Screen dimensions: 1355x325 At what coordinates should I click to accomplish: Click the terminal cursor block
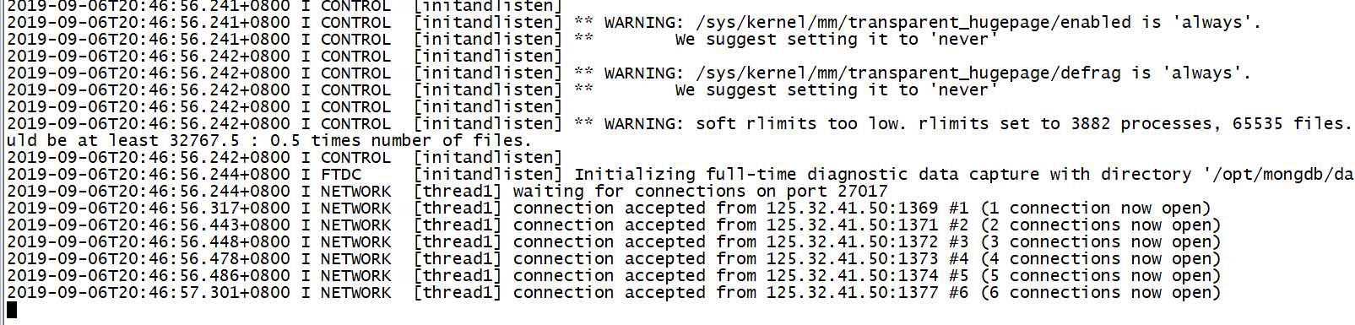pos(12,311)
